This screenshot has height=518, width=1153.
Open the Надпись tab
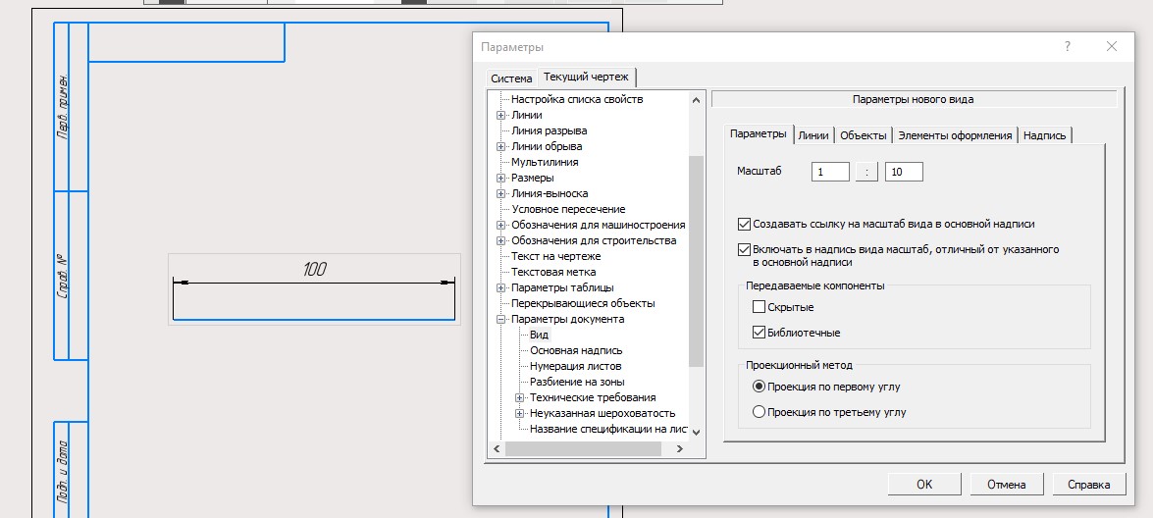coord(1044,135)
